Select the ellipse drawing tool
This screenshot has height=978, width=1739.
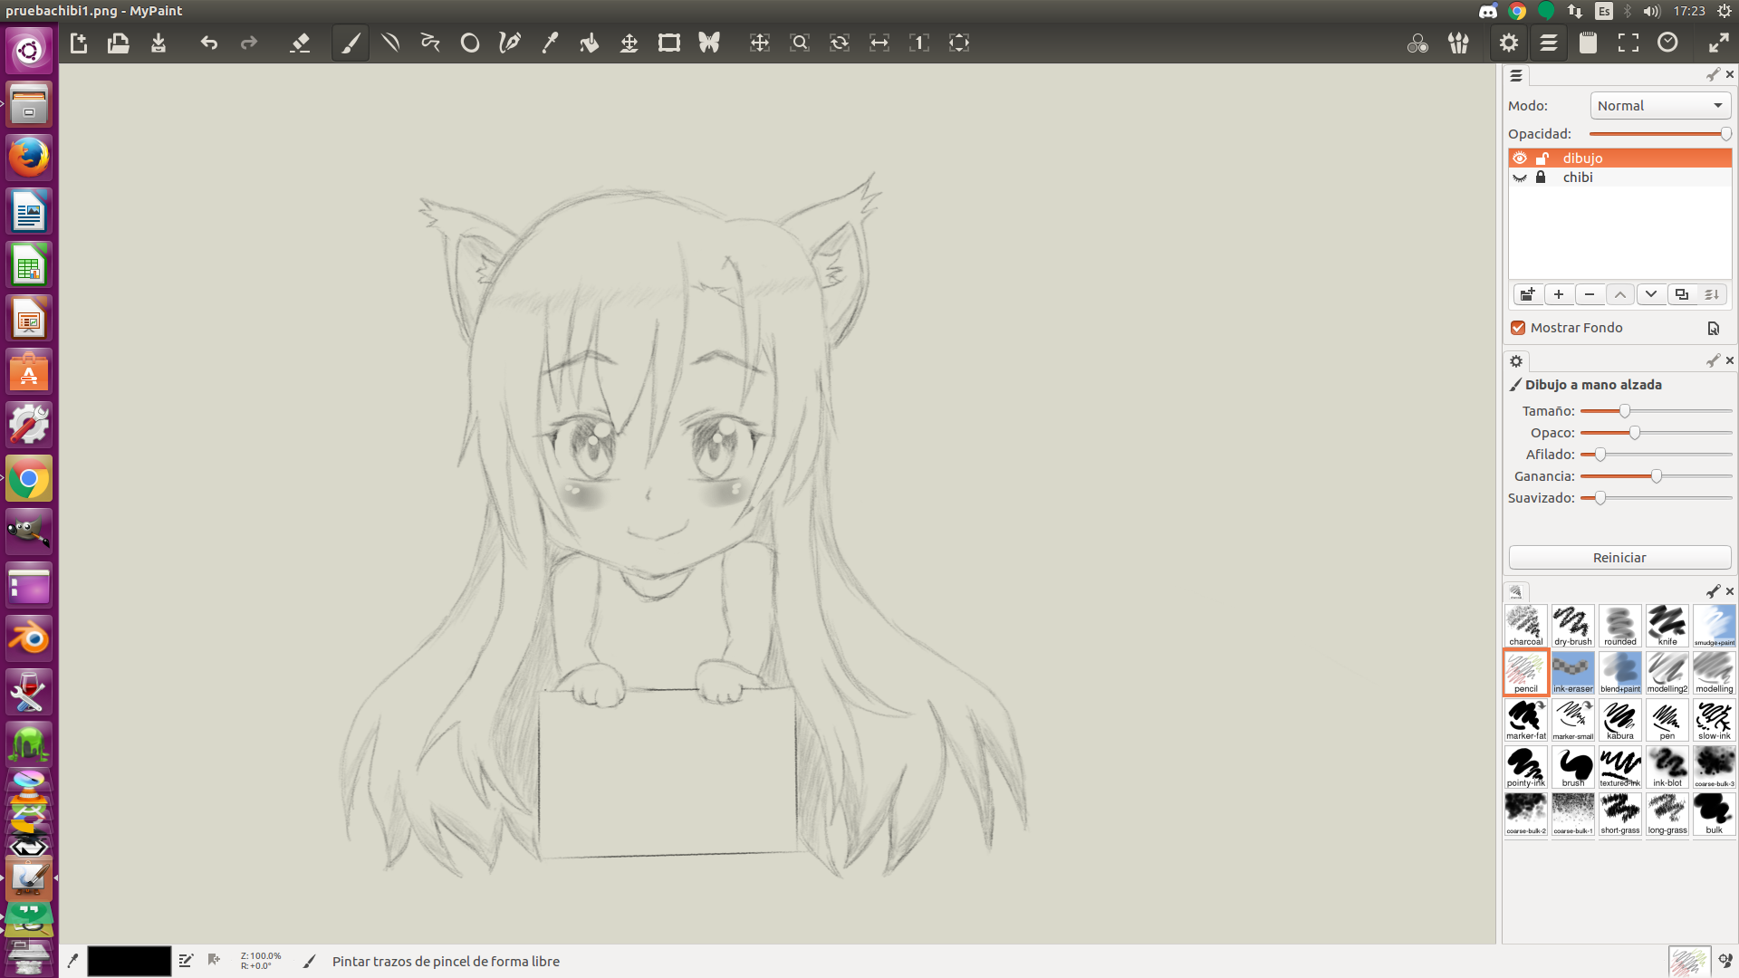(470, 43)
